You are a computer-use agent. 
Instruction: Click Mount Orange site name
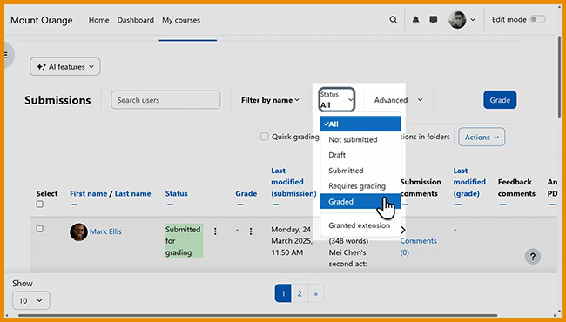(x=42, y=20)
